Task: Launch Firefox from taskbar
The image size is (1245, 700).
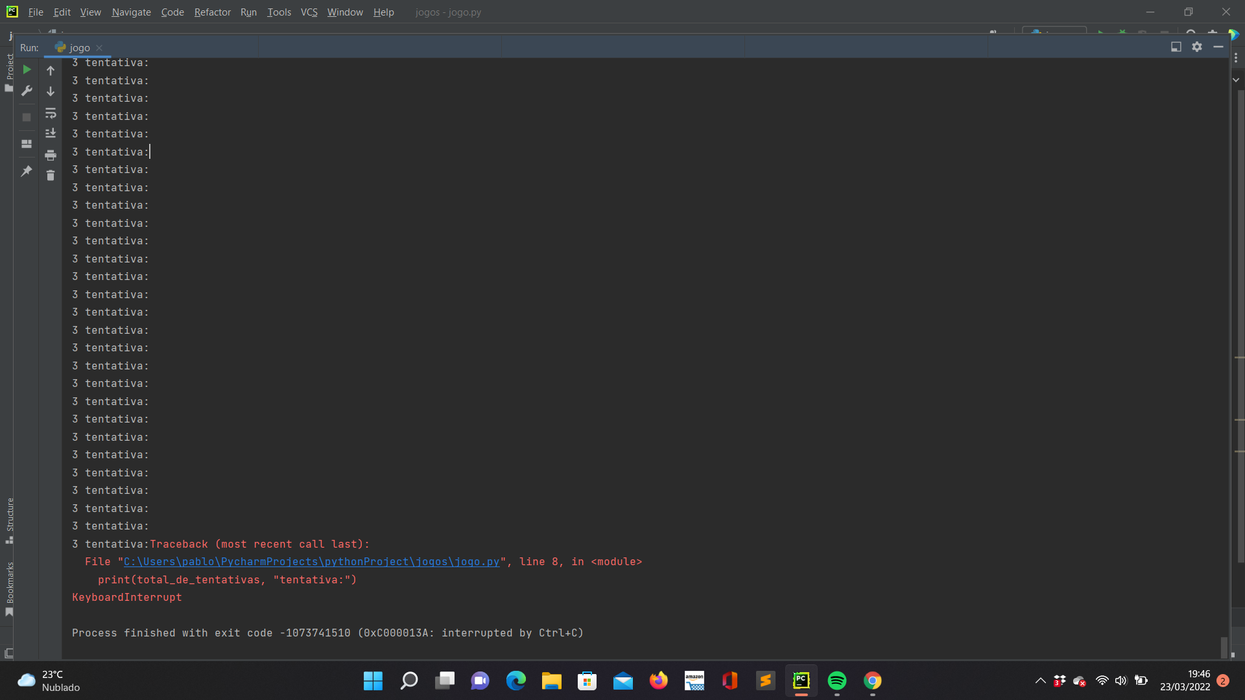Action: 659,681
